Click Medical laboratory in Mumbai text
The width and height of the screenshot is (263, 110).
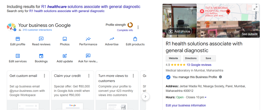click(x=194, y=70)
